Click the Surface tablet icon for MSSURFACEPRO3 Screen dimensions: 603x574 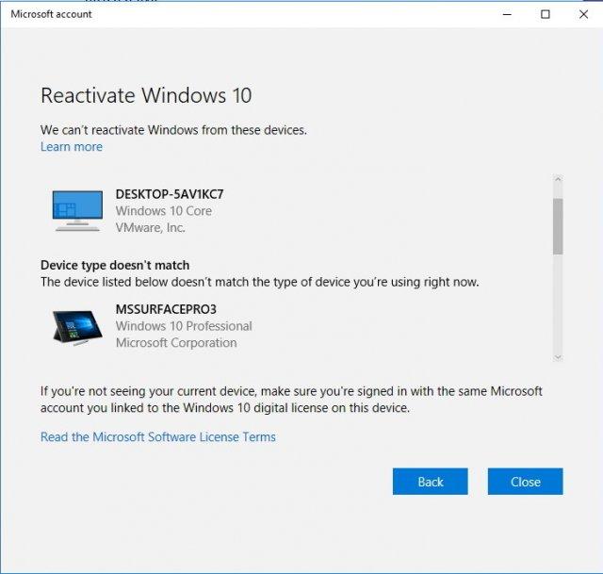pos(77,328)
